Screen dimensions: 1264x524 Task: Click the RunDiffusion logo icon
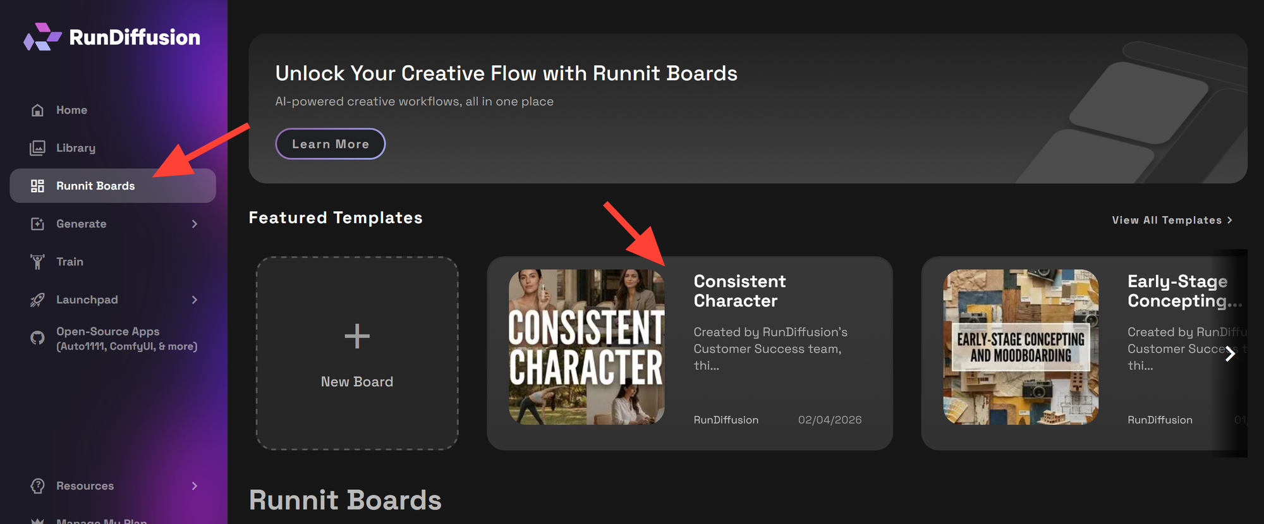coord(42,37)
